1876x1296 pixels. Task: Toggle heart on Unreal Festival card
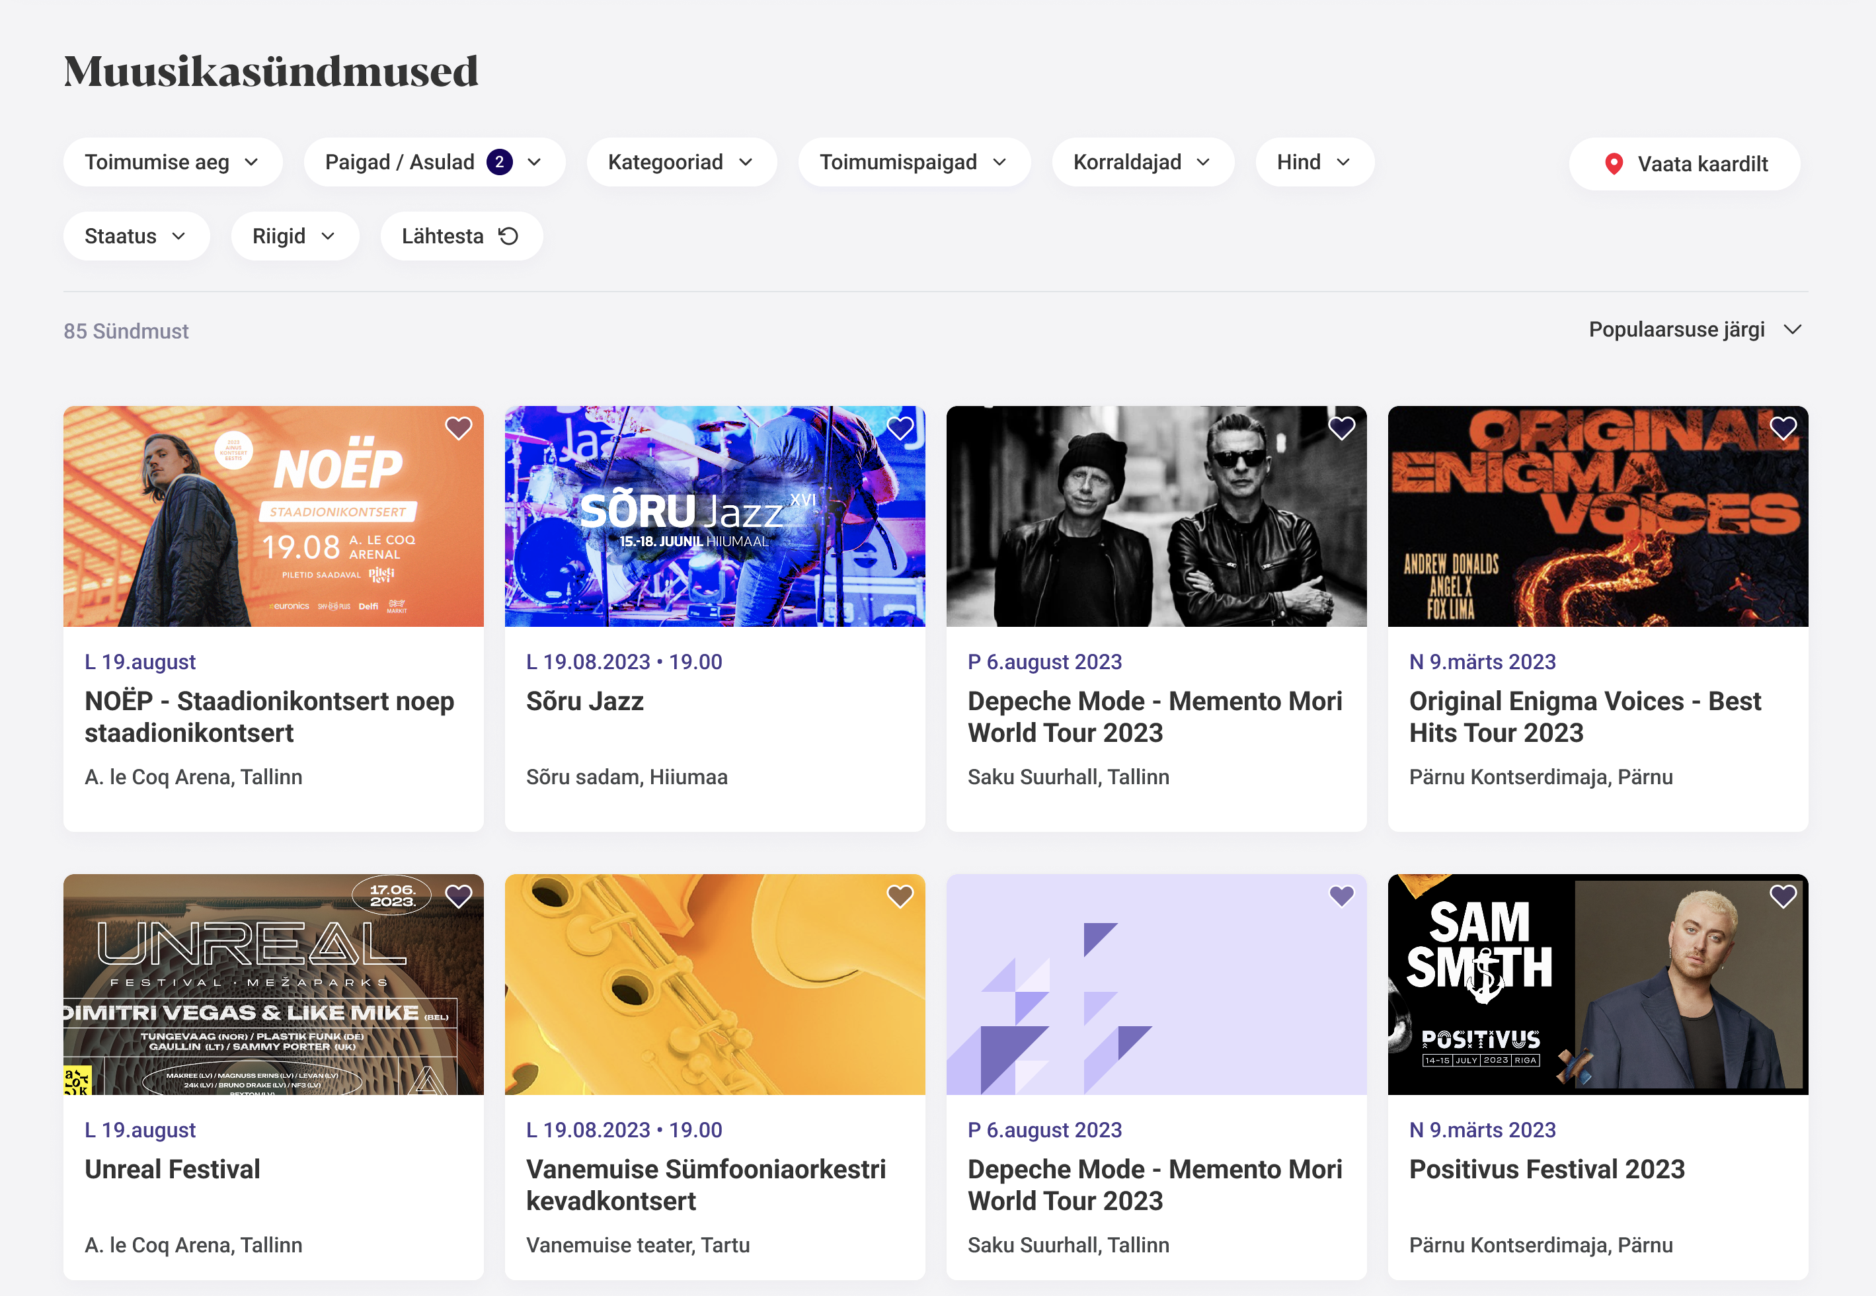[459, 896]
